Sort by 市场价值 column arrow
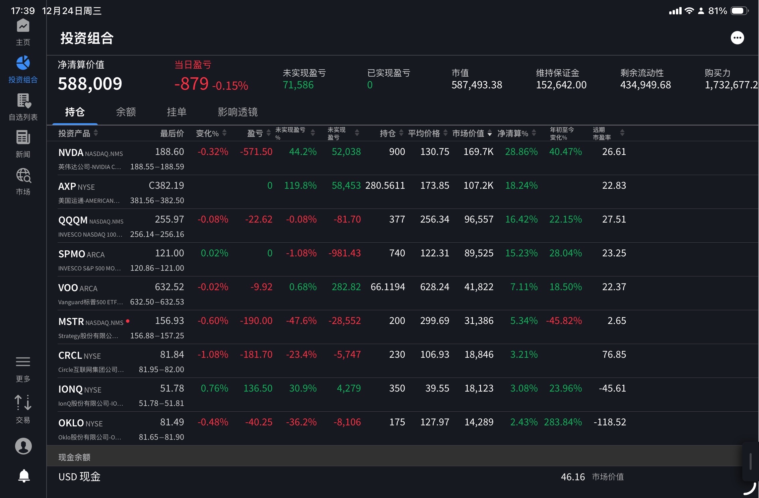759x498 pixels. pos(489,134)
